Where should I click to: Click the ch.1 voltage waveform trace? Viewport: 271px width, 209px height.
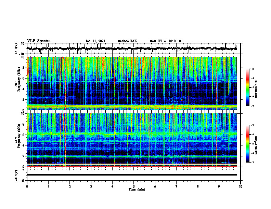coord(132,48)
